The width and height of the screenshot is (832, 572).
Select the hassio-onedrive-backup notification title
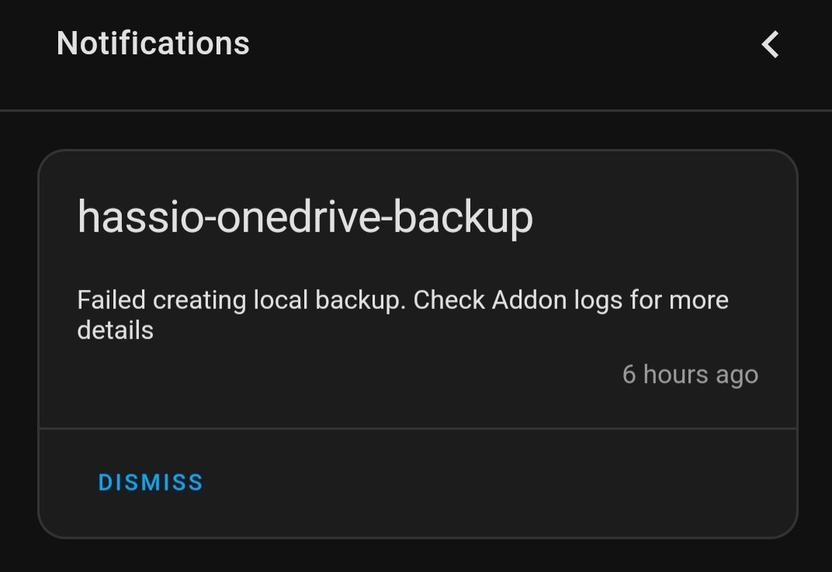point(305,217)
